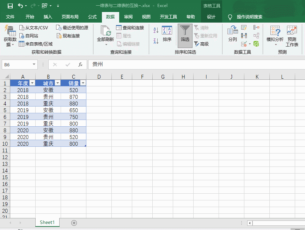The image size is (305, 230).
Task: Click the Save icon in title bar
Action: [10, 6]
